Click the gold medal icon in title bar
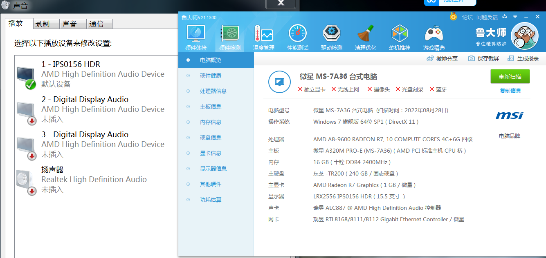This screenshot has width=546, height=258. tap(453, 17)
